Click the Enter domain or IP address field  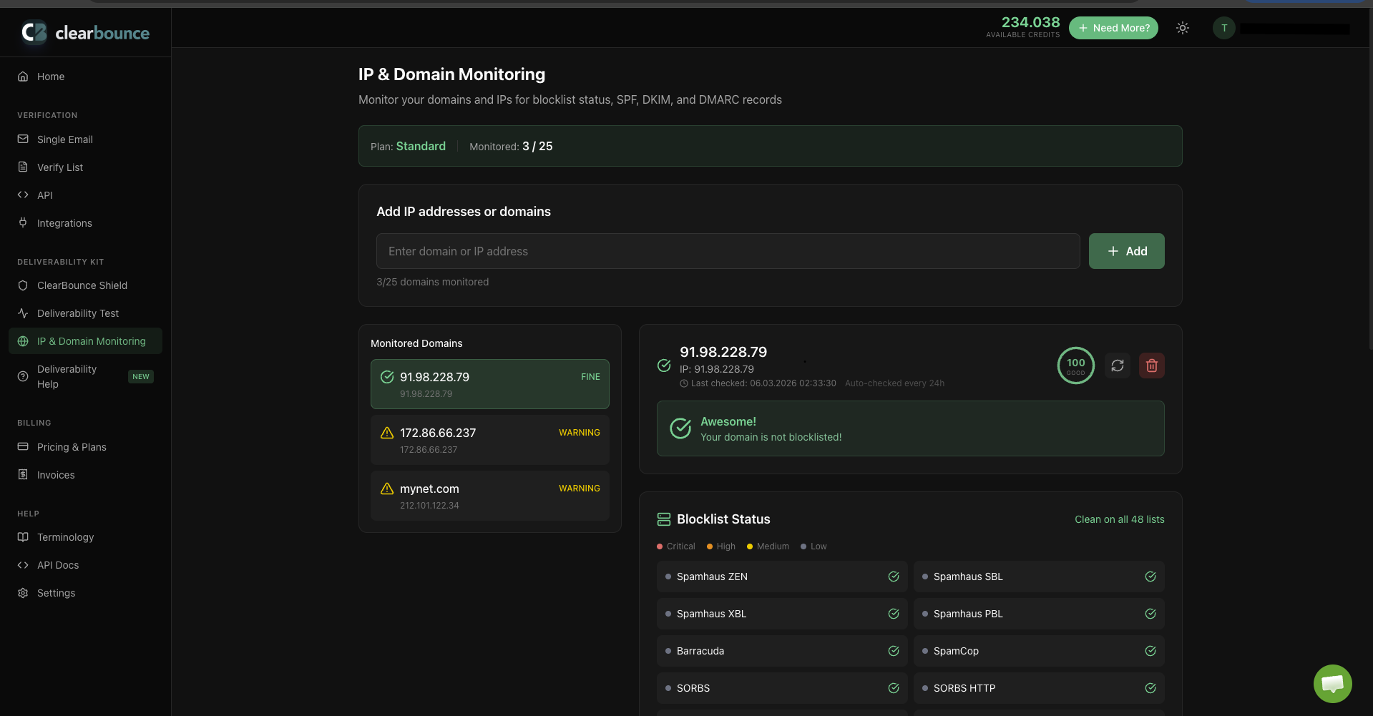(x=727, y=250)
